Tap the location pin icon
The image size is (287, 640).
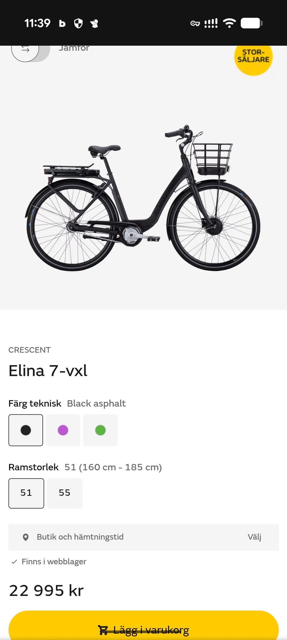click(x=26, y=537)
